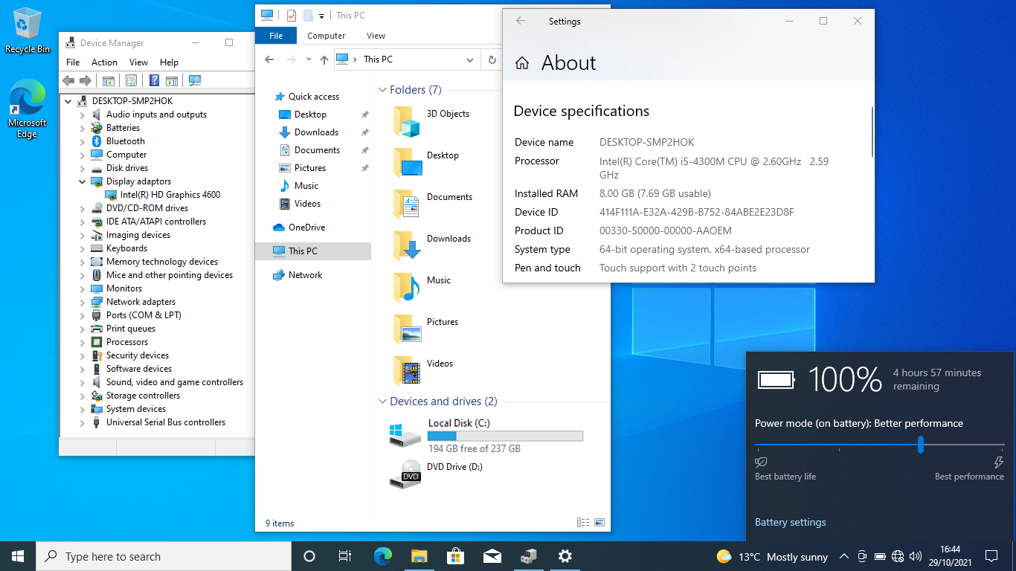This screenshot has height=571, width=1016.
Task: Click network globe icon in system tray
Action: [898, 556]
